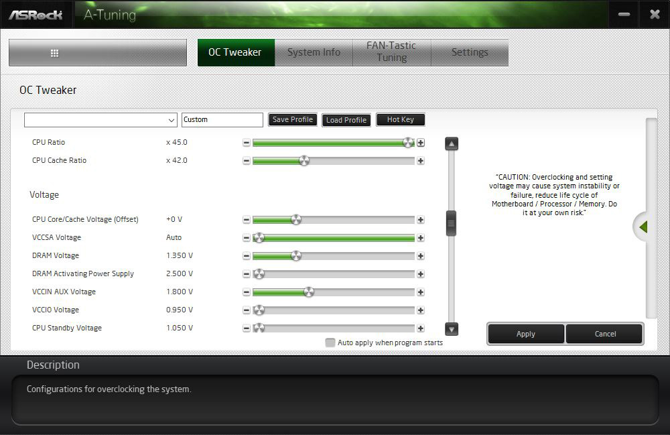Minimize the A-Tuning window

click(624, 15)
